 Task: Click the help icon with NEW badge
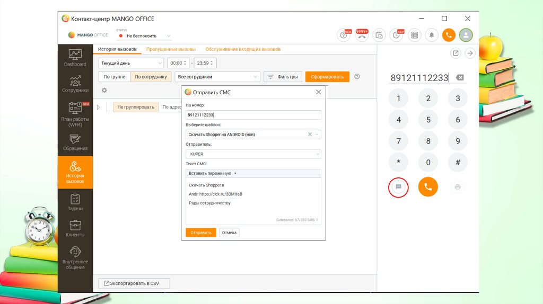[344, 35]
